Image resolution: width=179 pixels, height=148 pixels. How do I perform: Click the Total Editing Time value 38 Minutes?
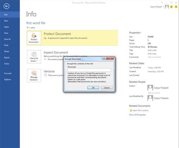click(152, 47)
